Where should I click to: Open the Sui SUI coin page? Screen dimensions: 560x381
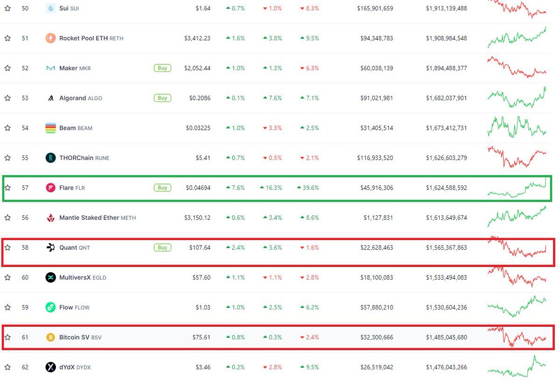69,8
